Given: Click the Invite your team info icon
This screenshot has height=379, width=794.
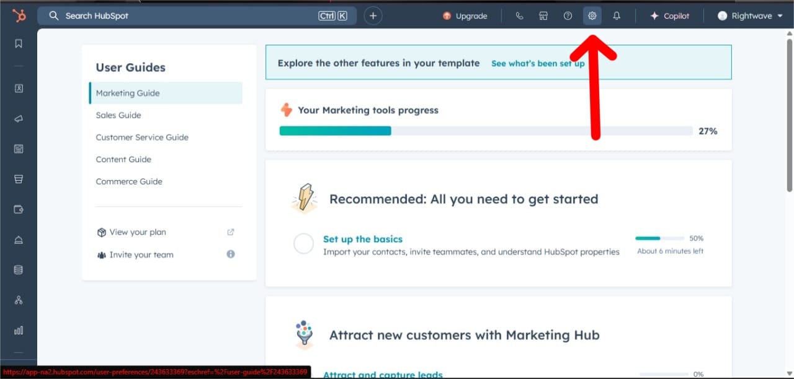Looking at the screenshot, I should 231,254.
